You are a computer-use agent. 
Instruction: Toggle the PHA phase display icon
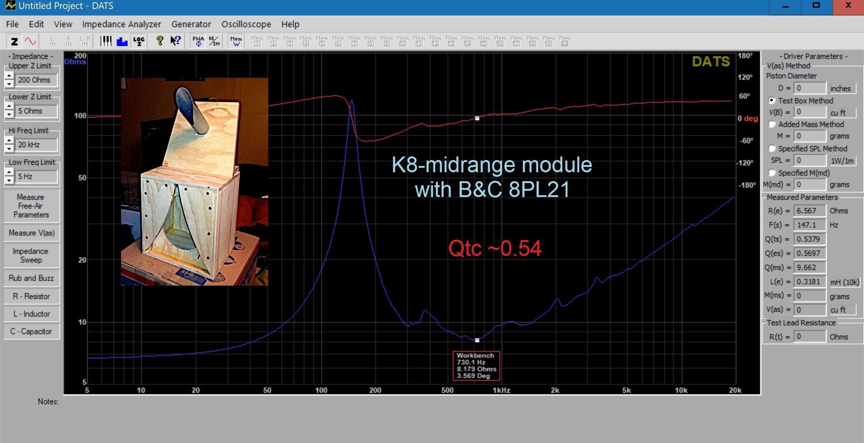pyautogui.click(x=198, y=41)
